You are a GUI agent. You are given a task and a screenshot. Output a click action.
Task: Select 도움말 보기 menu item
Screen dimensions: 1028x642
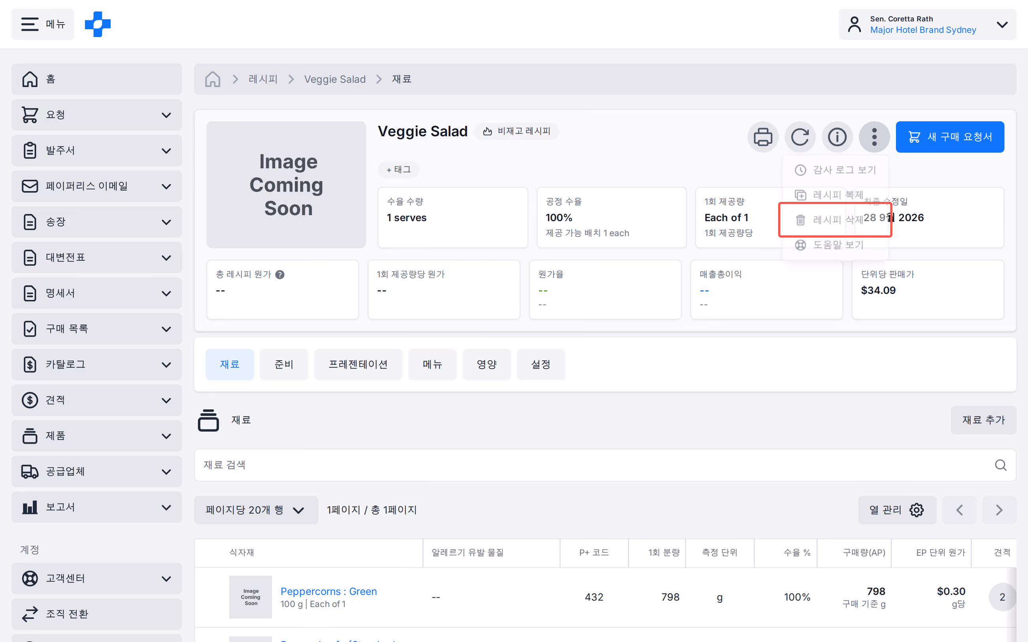point(835,245)
